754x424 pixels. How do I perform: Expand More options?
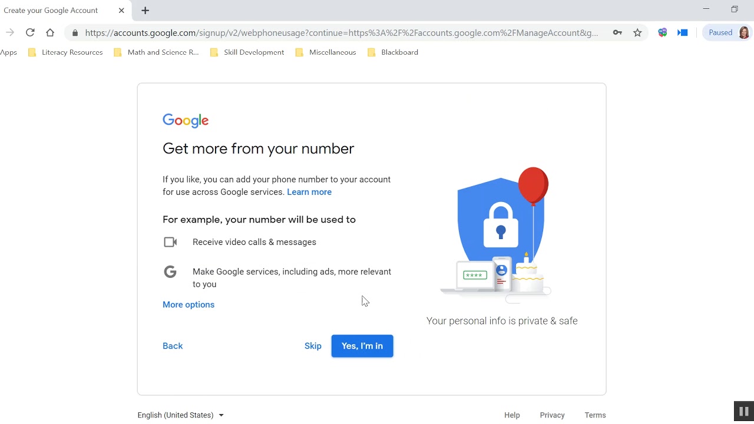[x=188, y=304]
